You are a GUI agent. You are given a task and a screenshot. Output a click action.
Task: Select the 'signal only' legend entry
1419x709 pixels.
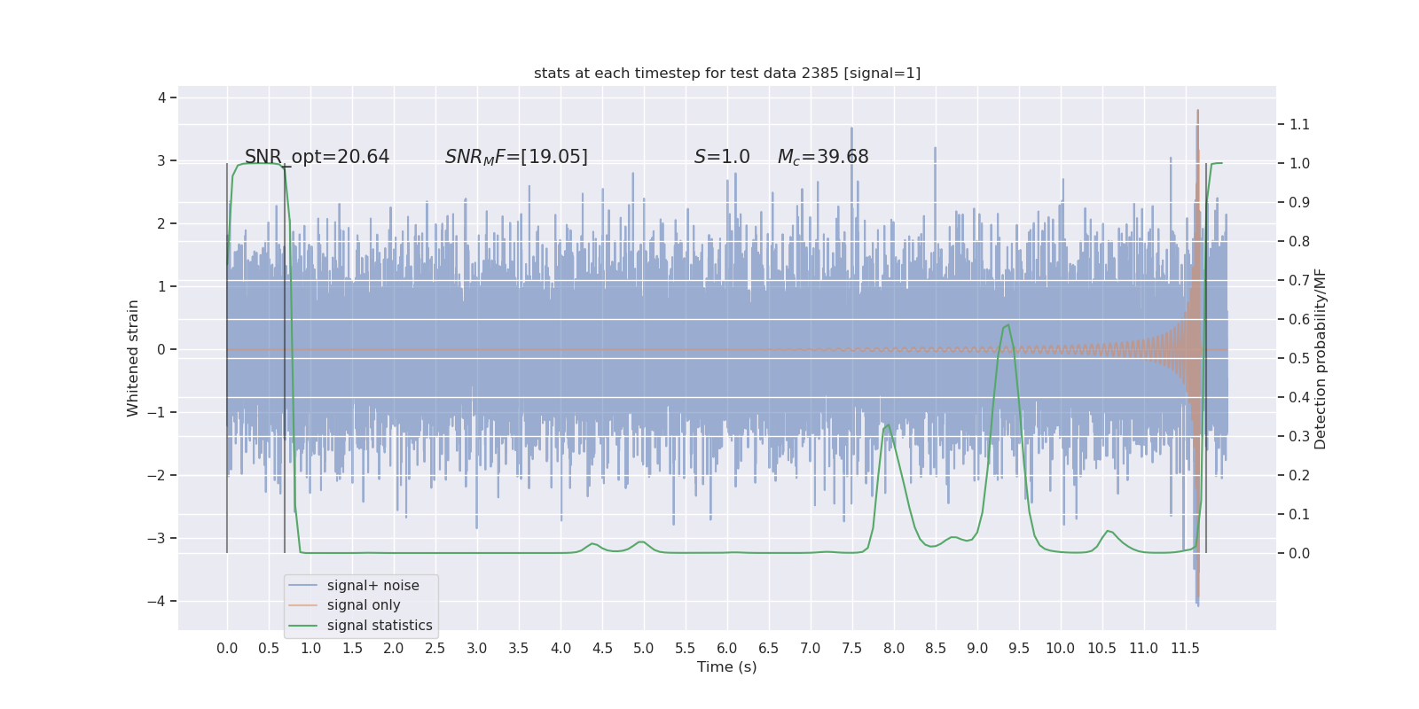click(x=364, y=605)
